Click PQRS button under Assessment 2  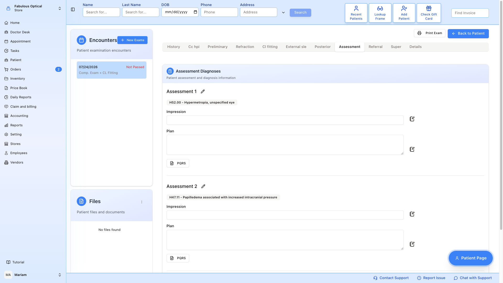point(178,258)
